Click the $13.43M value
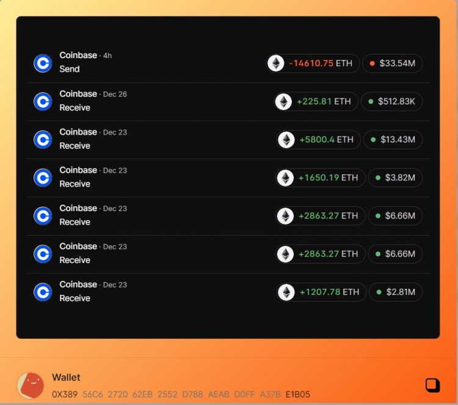This screenshot has width=458, height=405. pos(398,139)
